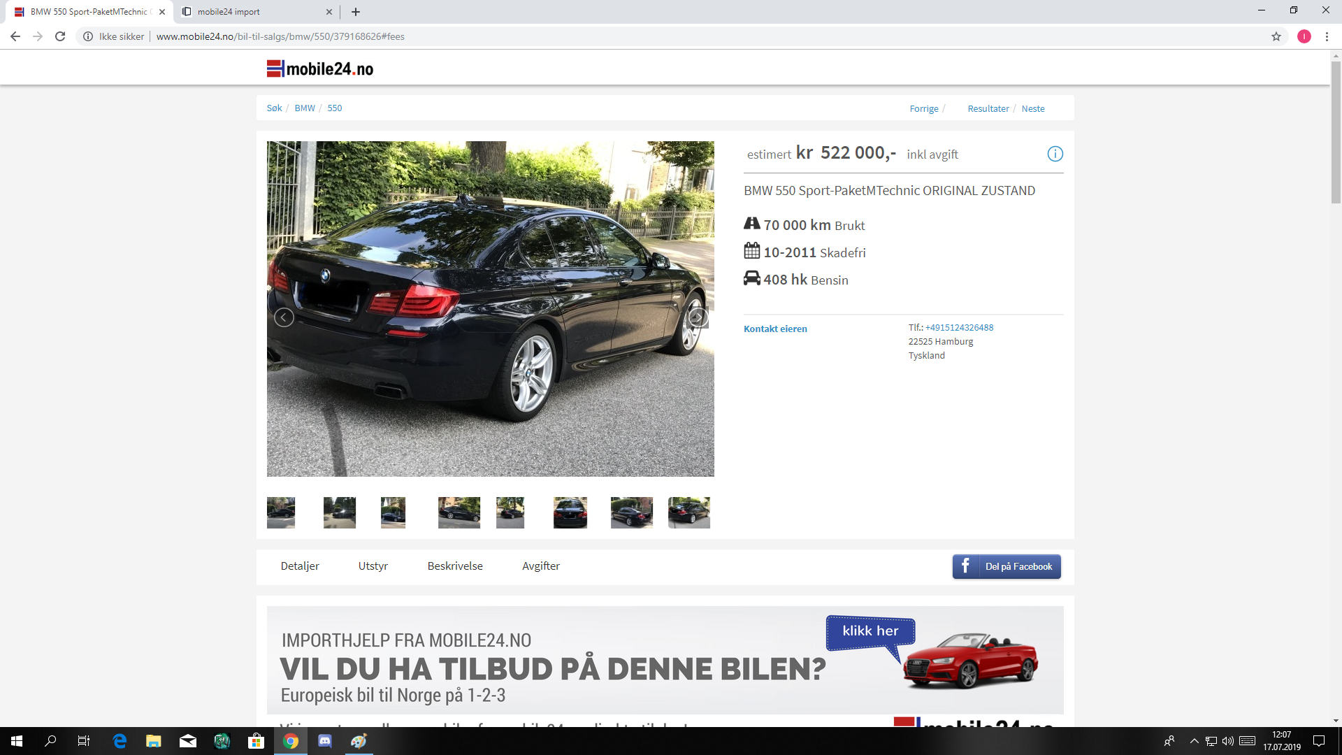The width and height of the screenshot is (1342, 755).
Task: Show next car photo arrow
Action: pos(698,317)
